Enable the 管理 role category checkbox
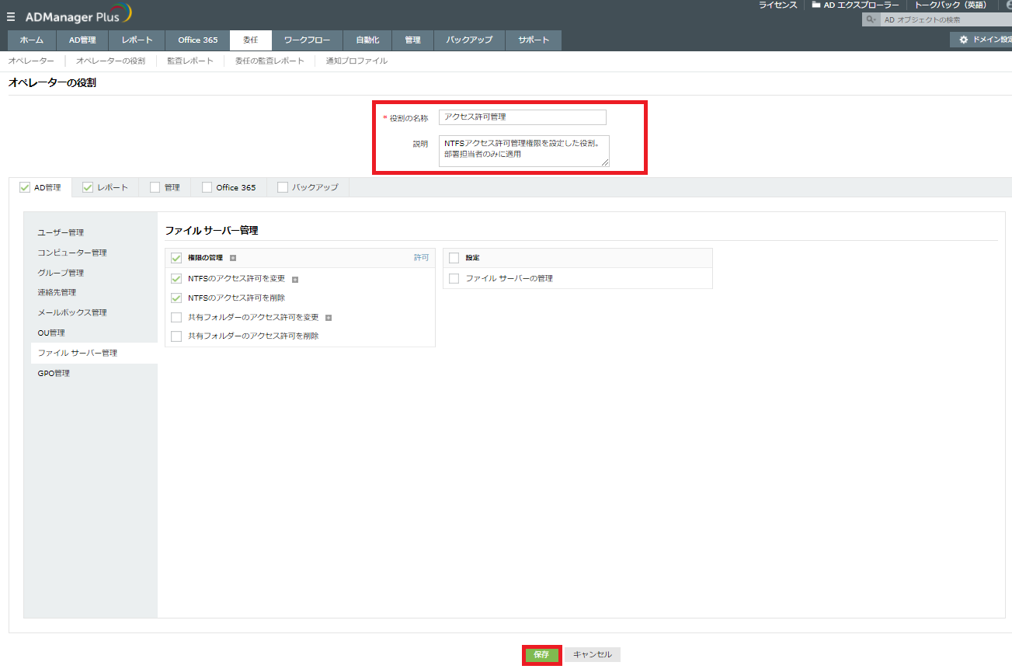Image resolution: width=1012 pixels, height=669 pixels. [x=155, y=187]
